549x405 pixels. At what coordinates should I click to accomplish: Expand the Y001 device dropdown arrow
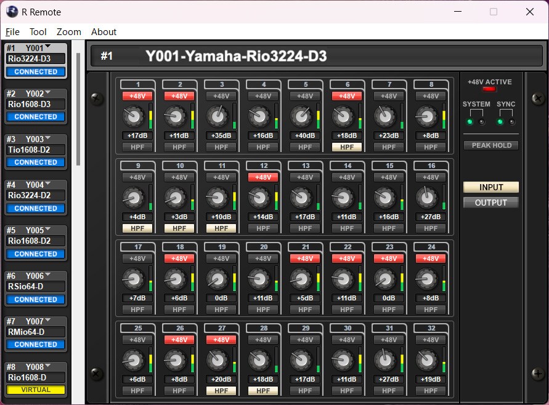click(x=48, y=47)
